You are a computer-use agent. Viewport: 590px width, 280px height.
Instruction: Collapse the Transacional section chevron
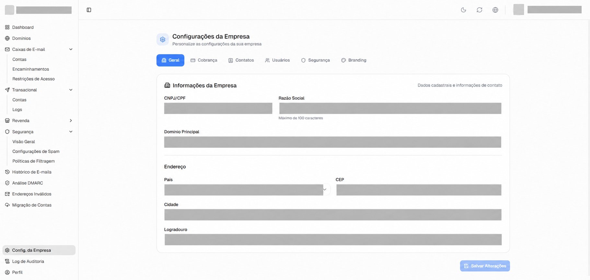71,90
